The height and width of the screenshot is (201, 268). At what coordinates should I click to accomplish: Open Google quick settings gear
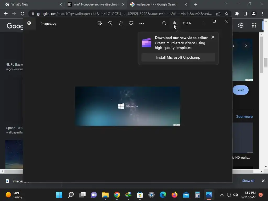point(241,25)
